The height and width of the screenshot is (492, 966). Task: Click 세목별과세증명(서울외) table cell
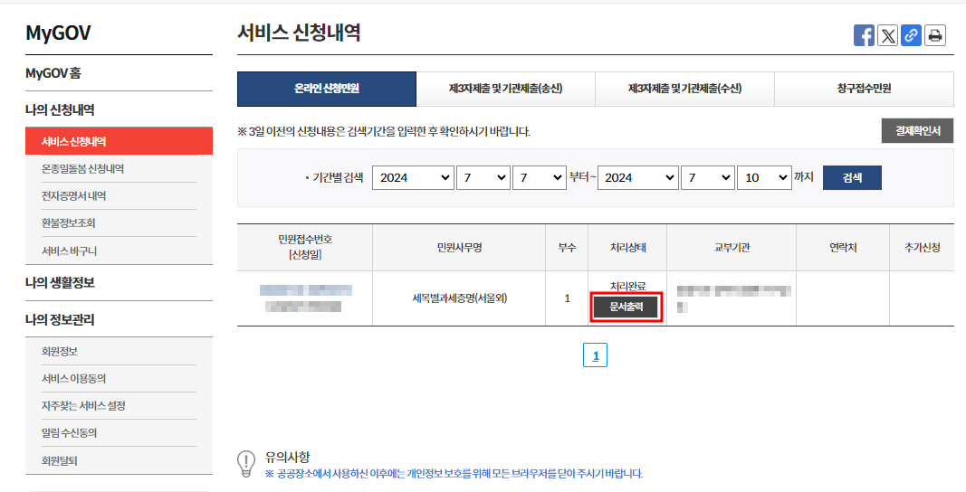[460, 298]
